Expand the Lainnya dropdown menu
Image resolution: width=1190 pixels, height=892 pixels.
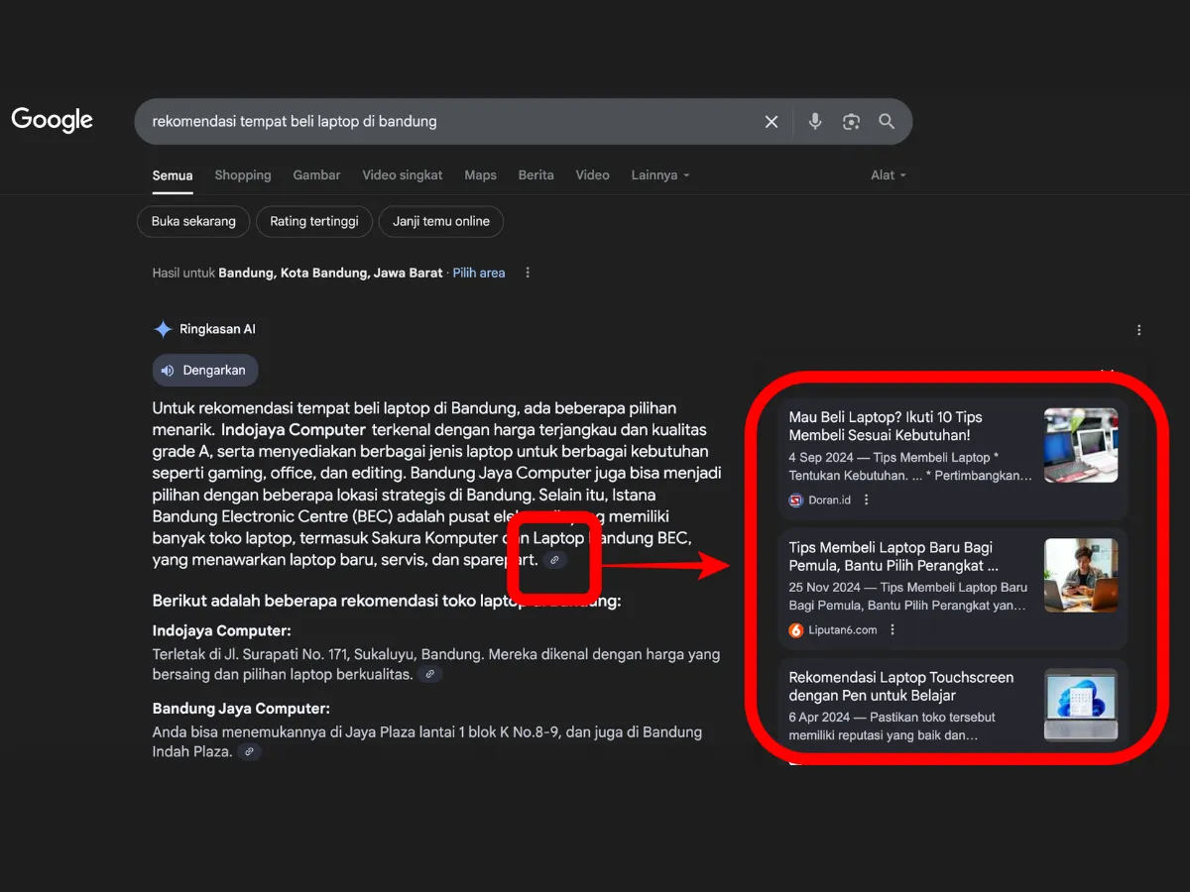659,175
